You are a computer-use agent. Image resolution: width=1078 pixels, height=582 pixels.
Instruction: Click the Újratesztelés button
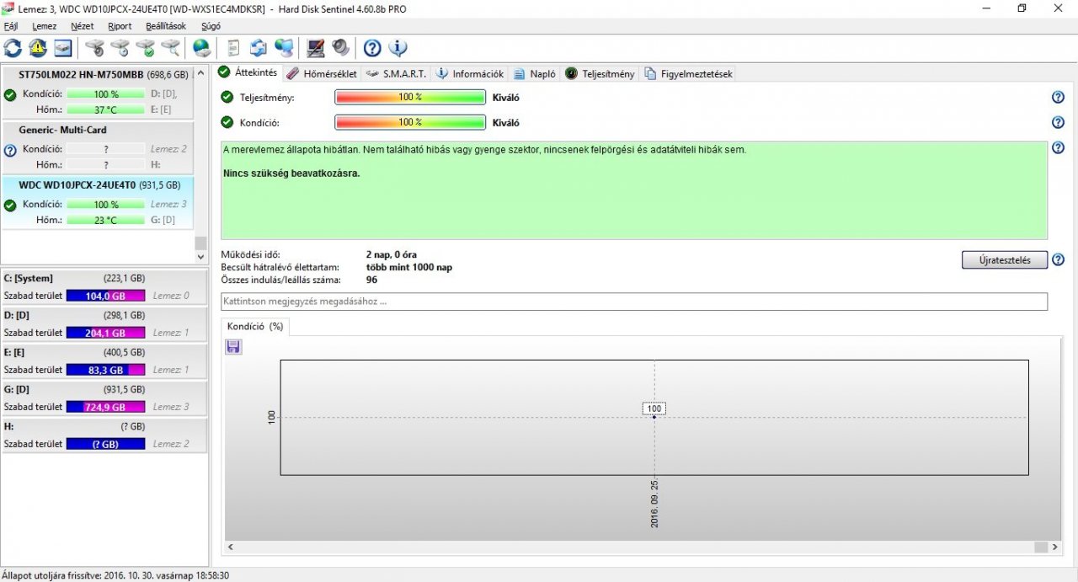pyautogui.click(x=1005, y=260)
